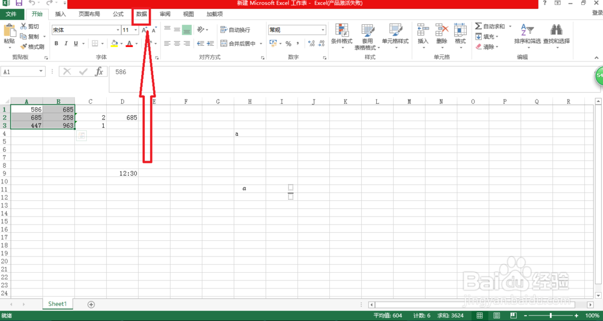Add a new sheet with plus button
603x321 pixels.
(91, 305)
